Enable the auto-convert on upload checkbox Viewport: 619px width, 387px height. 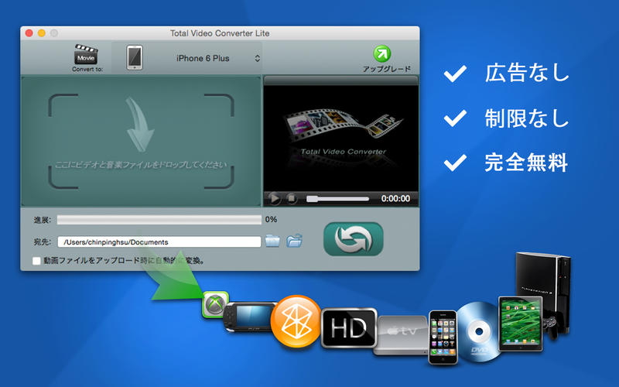(x=36, y=261)
